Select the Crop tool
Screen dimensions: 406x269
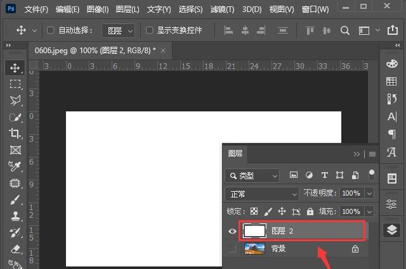coord(15,134)
